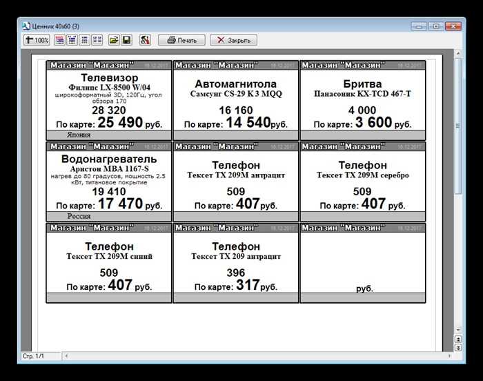Click Тексет TX 209M синий text
Image resolution: width=483 pixels, height=381 pixels.
[x=109, y=256]
